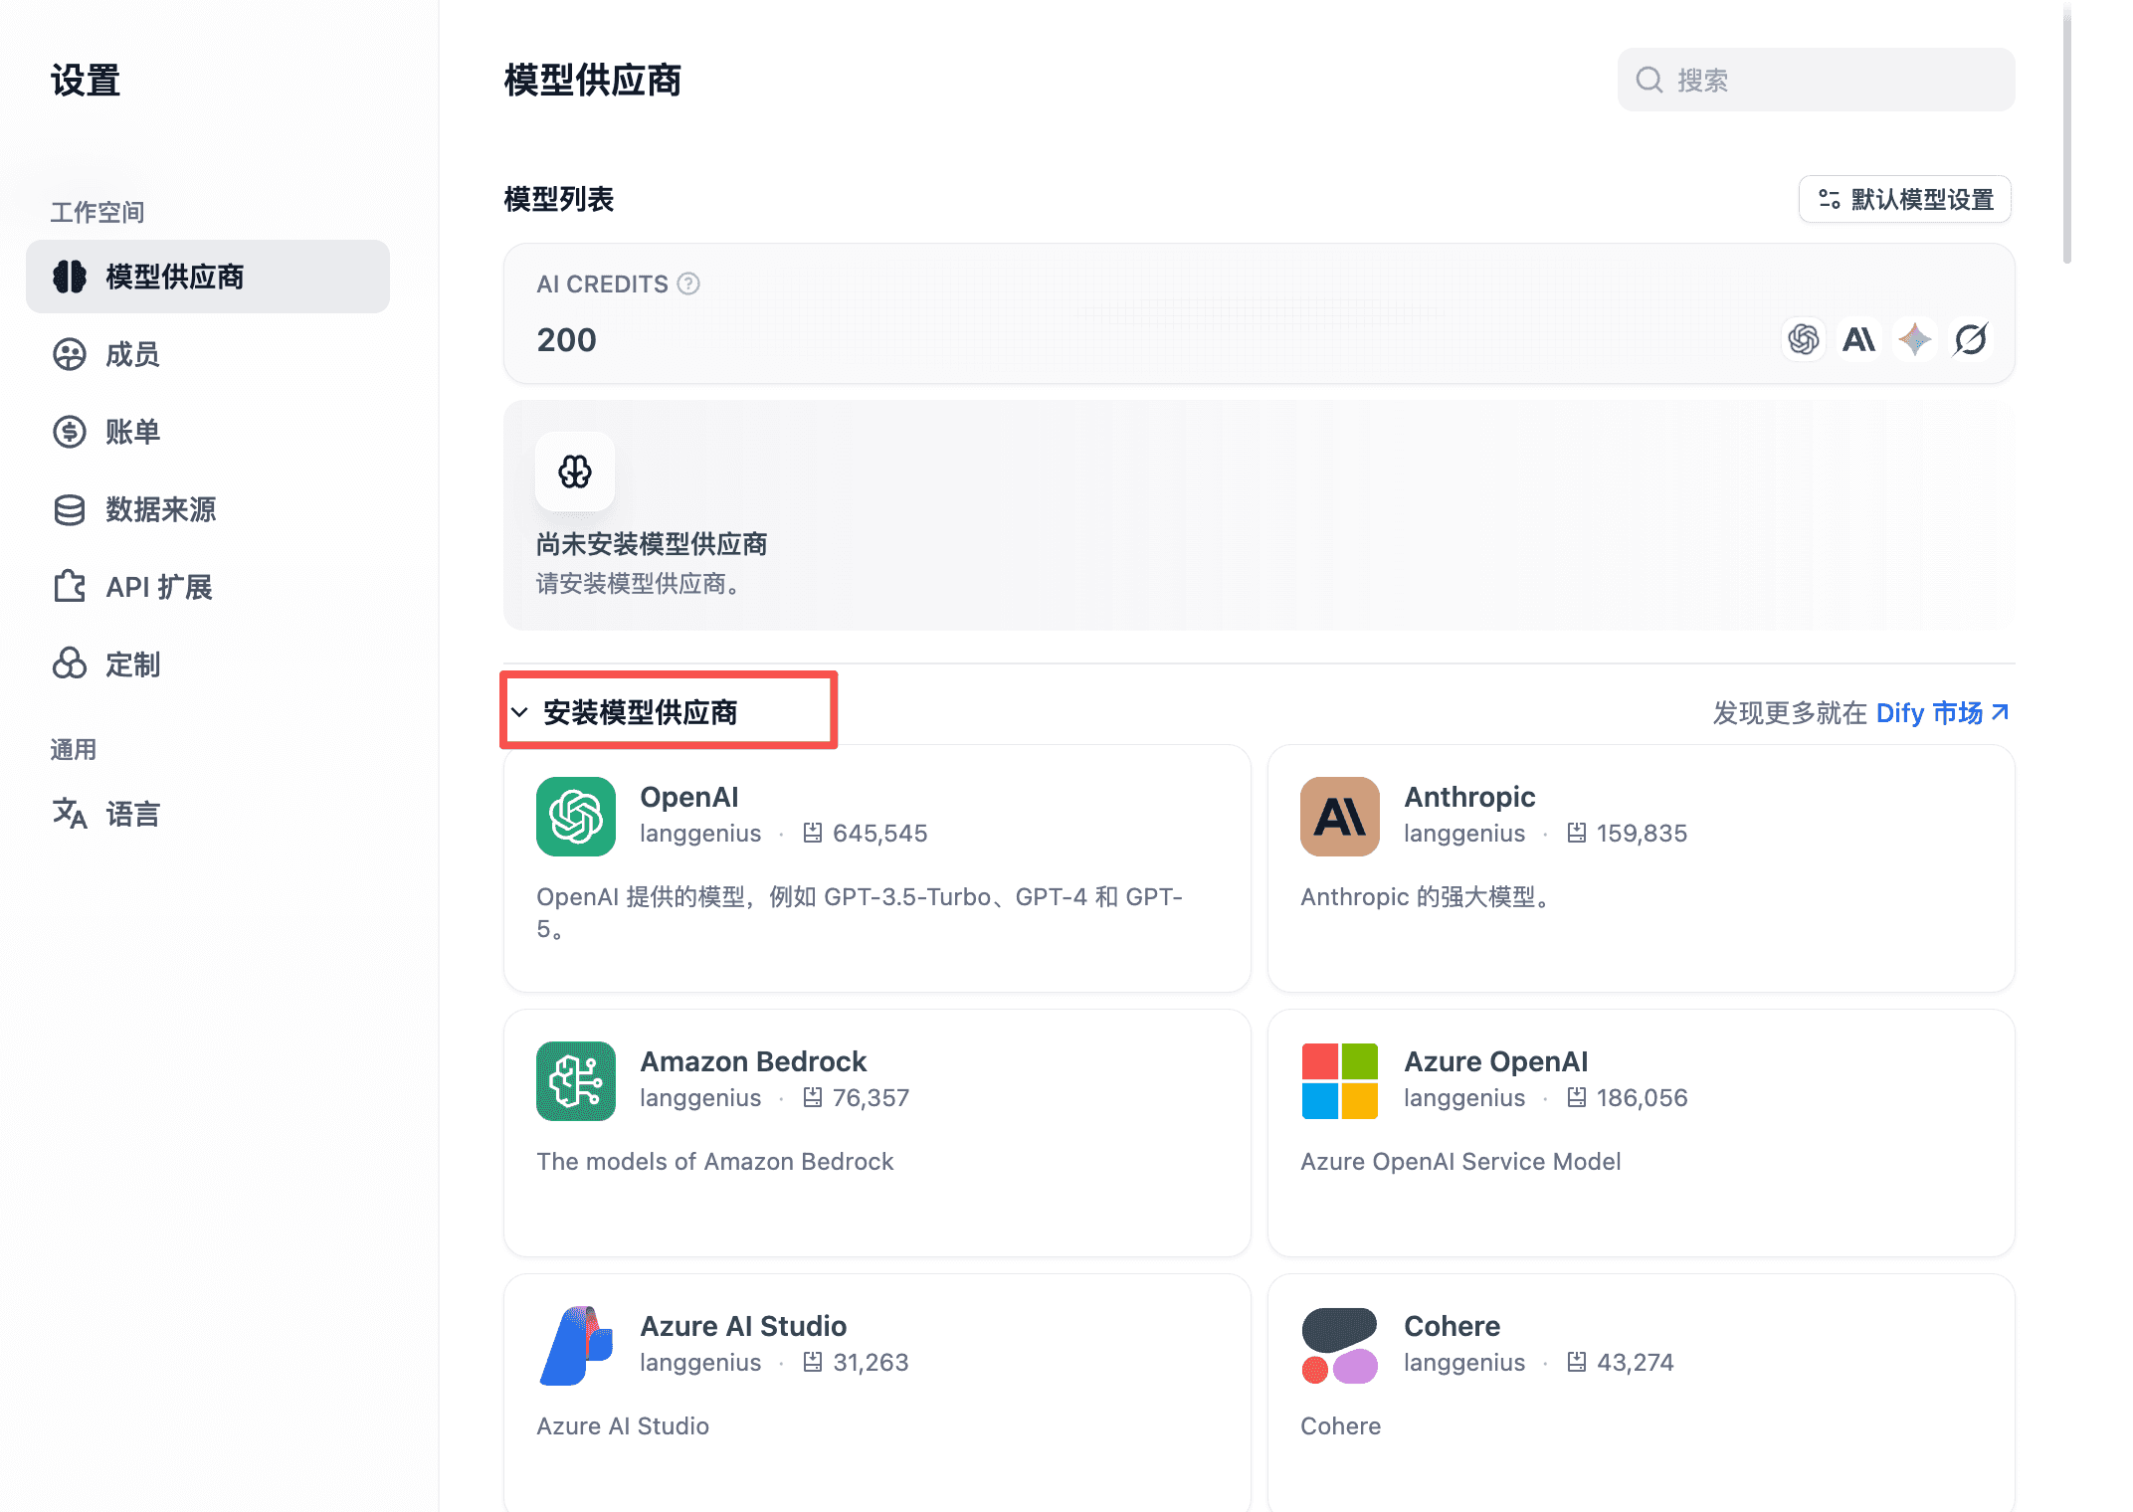This screenshot has width=2133, height=1512.
Task: Click the Azure AI Studio logo
Action: pos(576,1346)
